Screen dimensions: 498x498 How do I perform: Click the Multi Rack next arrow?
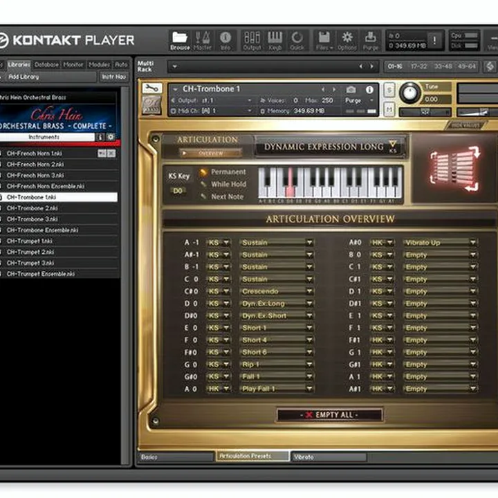point(371,66)
